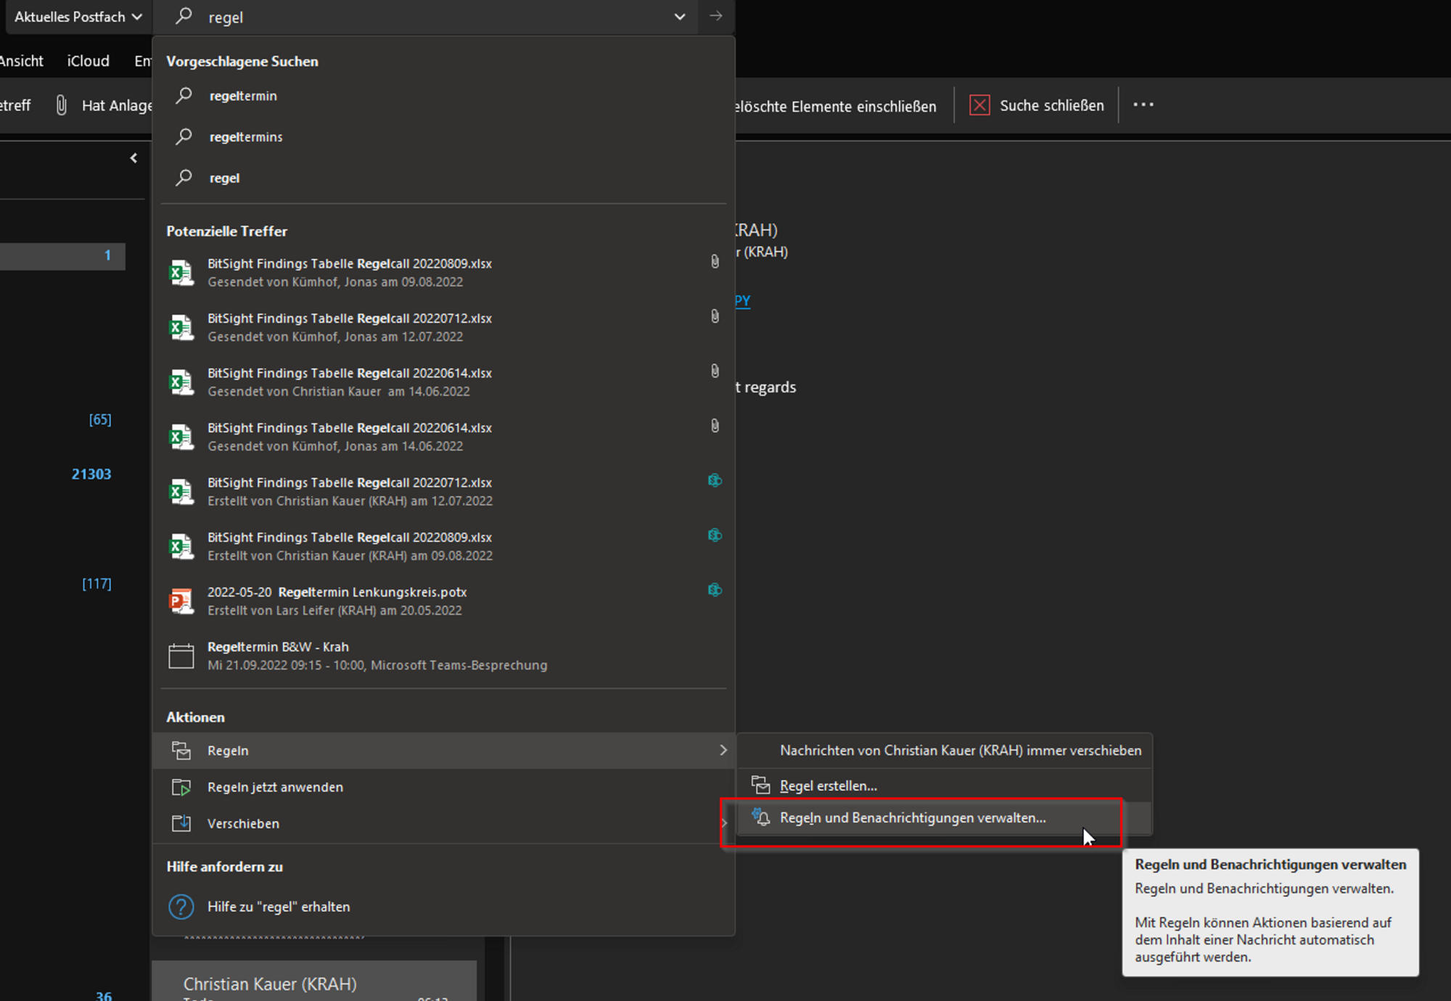Select Regel erstellen... in submenu

(x=945, y=786)
